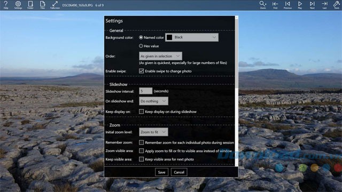Open the 'Do nothing' slideshow end dropdown
Viewport: 342px width, 192px height.
pos(153,101)
